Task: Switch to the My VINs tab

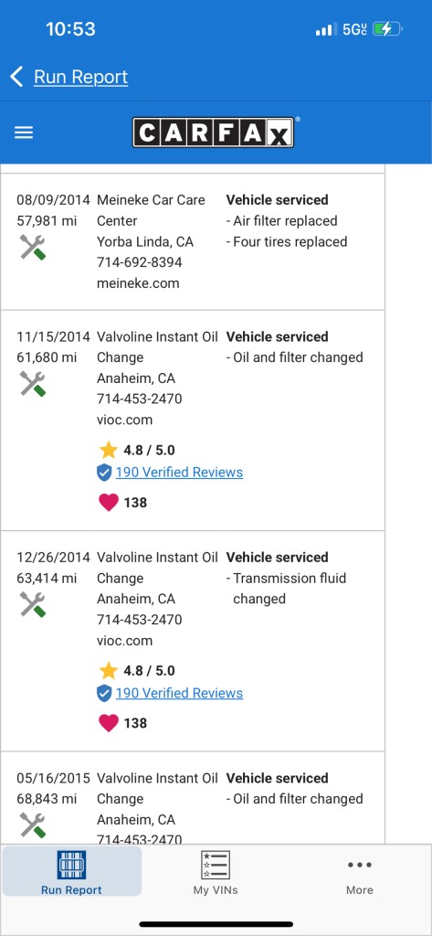Action: pos(216,873)
